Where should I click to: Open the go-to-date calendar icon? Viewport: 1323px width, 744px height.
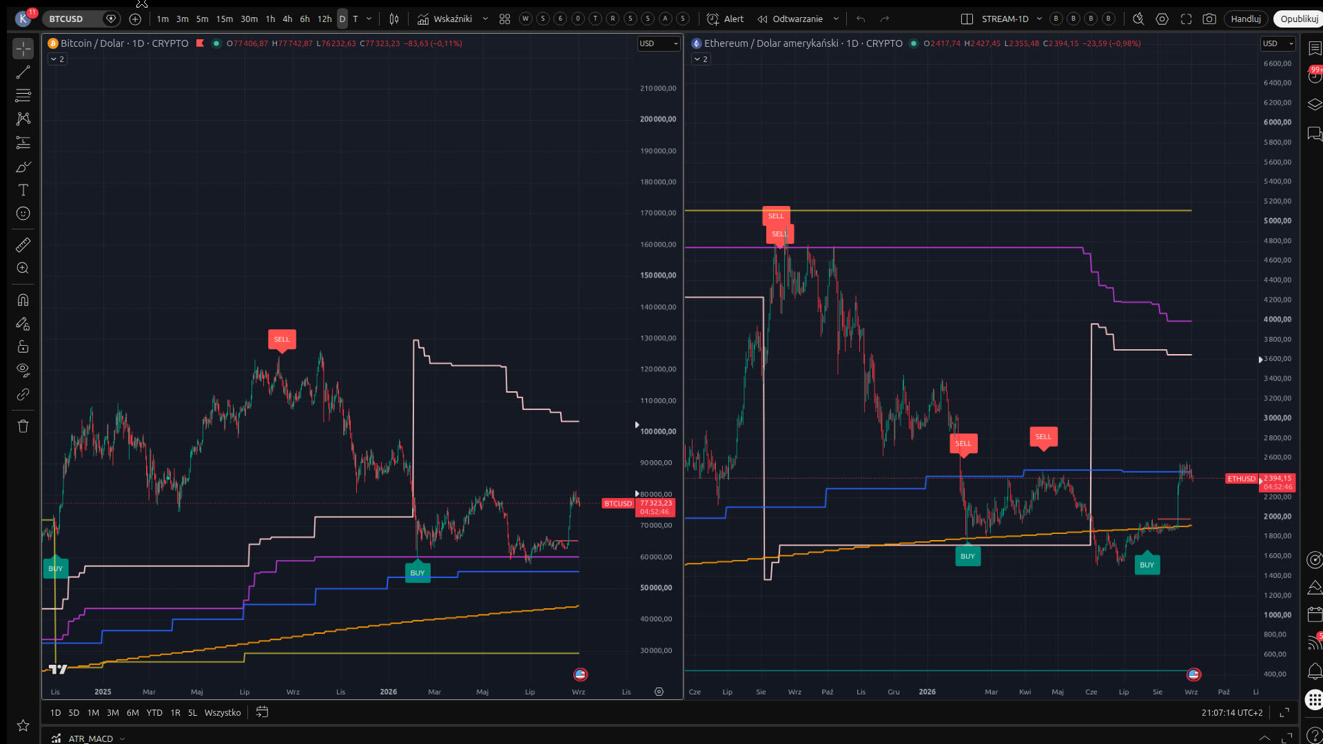tap(262, 712)
